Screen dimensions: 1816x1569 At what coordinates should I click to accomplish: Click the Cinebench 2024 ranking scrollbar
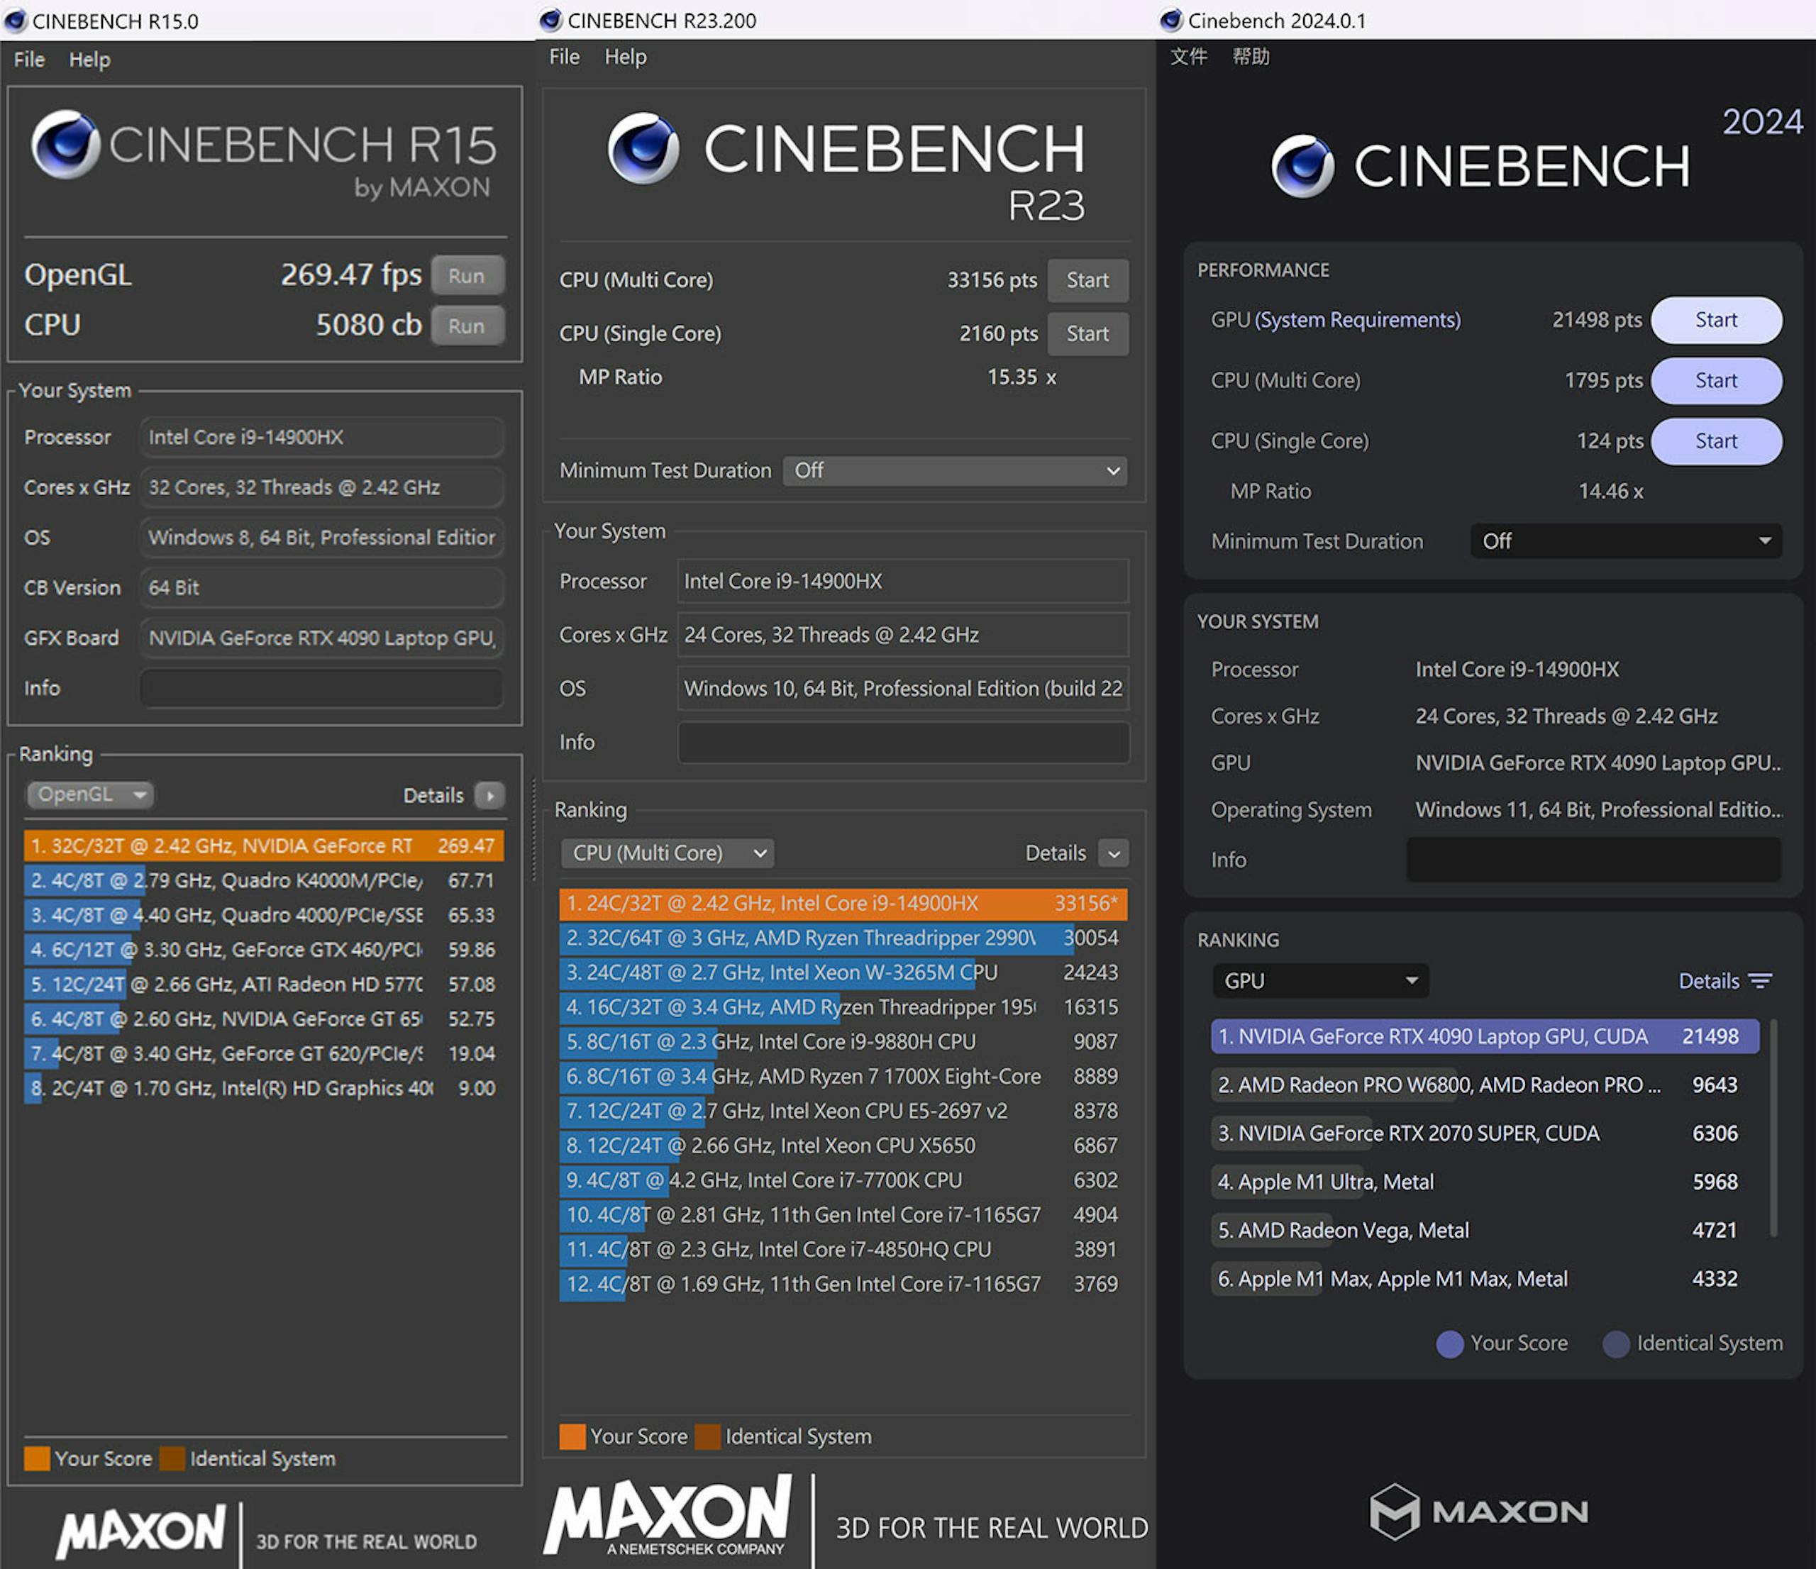pos(1774,1127)
